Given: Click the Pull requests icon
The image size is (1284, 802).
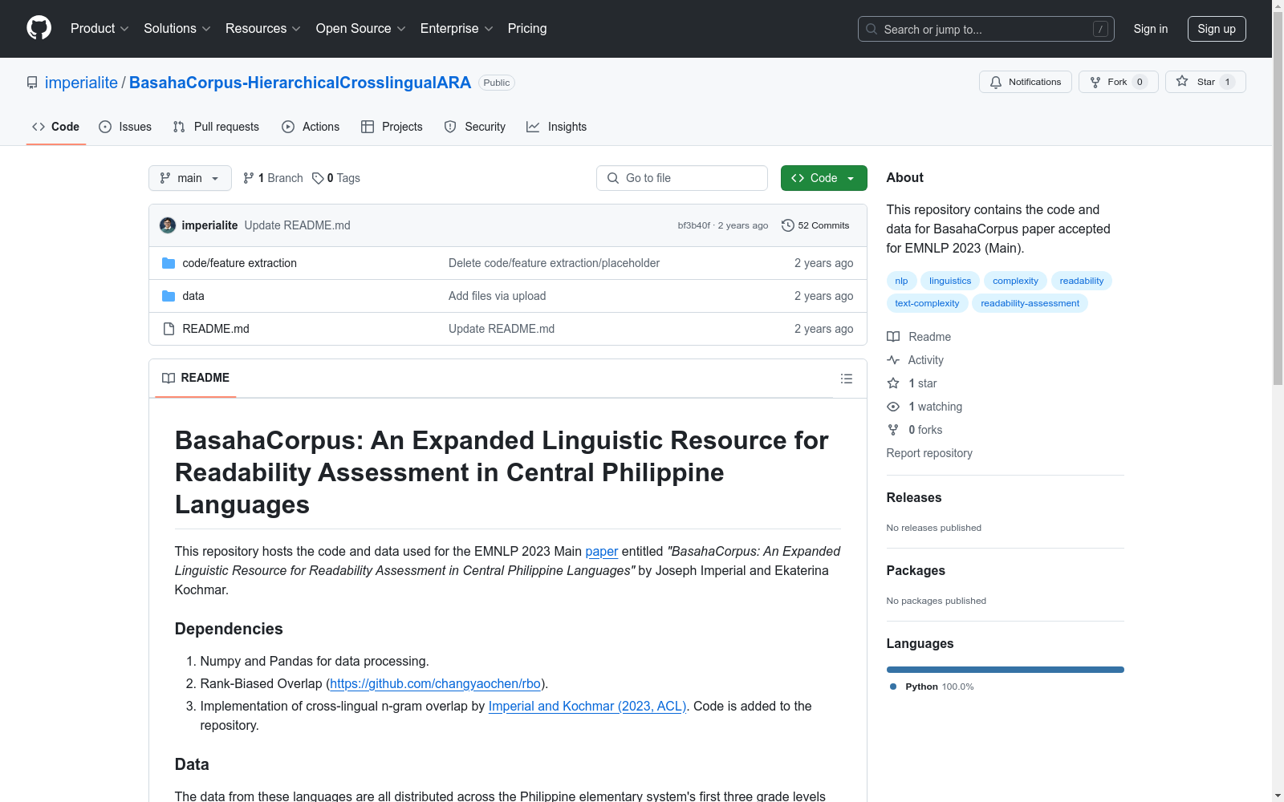Looking at the screenshot, I should pos(179,127).
